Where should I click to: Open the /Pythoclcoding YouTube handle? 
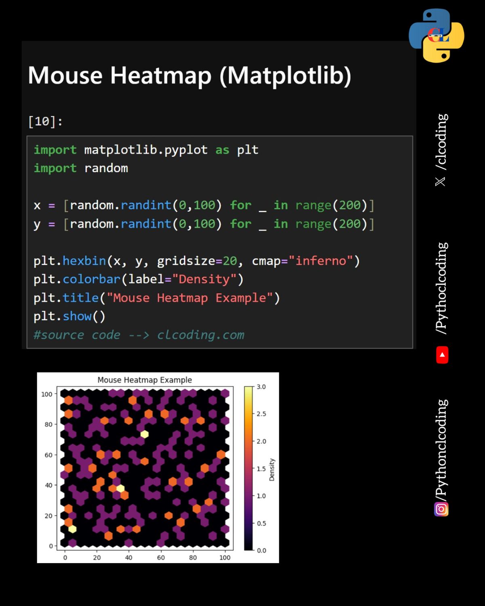tap(442, 288)
